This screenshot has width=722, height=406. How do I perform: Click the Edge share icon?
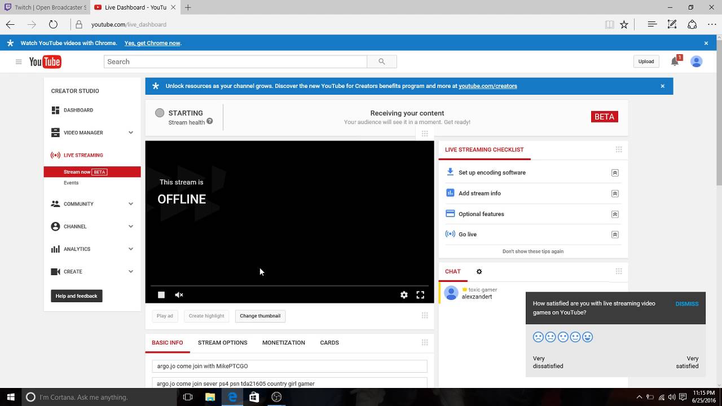click(692, 24)
